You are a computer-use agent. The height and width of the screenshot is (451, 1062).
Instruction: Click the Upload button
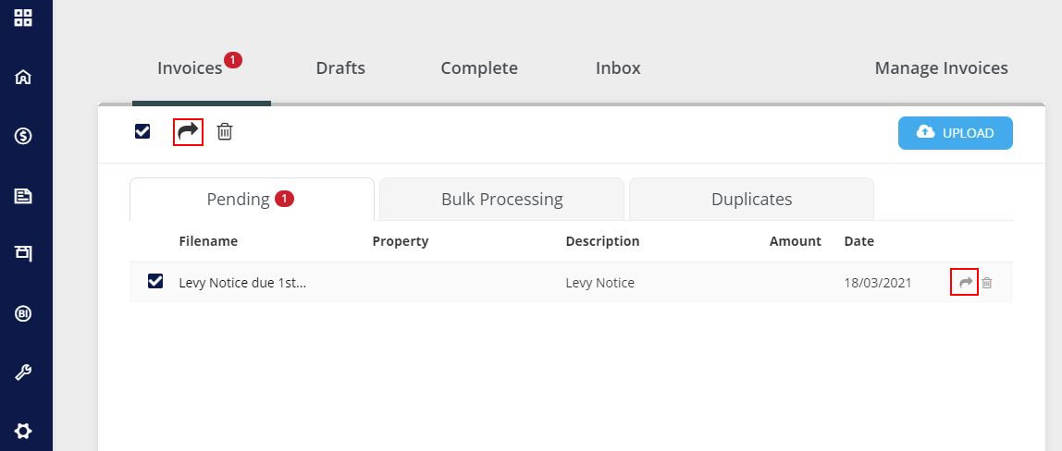pyautogui.click(x=955, y=133)
